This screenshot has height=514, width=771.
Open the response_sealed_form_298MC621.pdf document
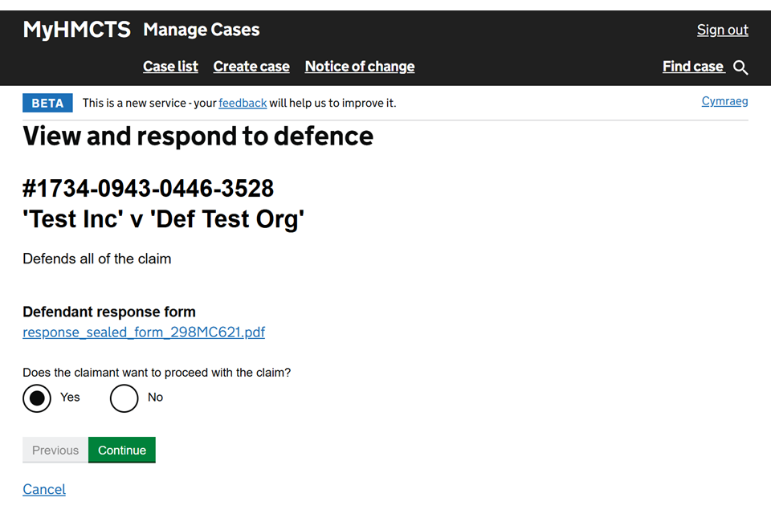144,332
